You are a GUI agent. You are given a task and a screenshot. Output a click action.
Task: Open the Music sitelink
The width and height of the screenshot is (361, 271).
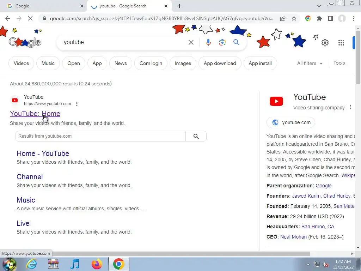pyautogui.click(x=26, y=200)
